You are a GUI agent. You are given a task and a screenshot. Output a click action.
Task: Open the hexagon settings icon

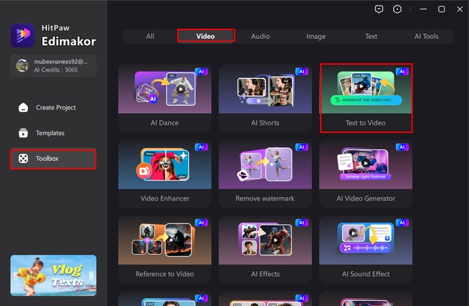(x=398, y=9)
